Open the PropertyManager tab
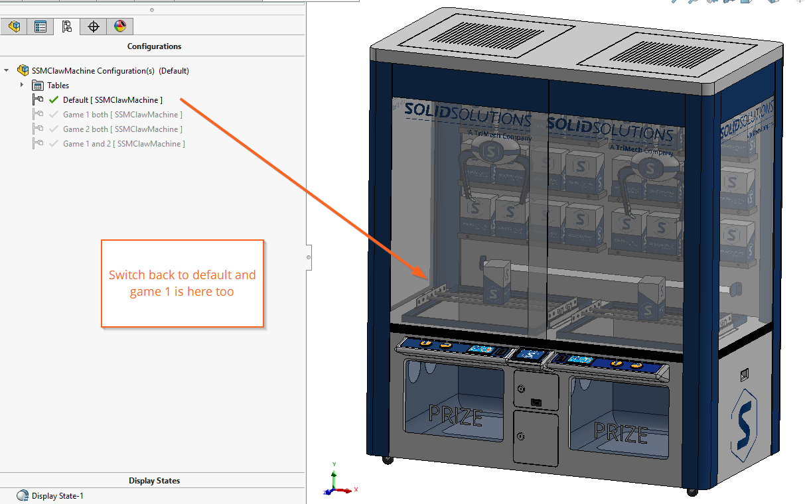The height and width of the screenshot is (504, 805). click(x=40, y=27)
